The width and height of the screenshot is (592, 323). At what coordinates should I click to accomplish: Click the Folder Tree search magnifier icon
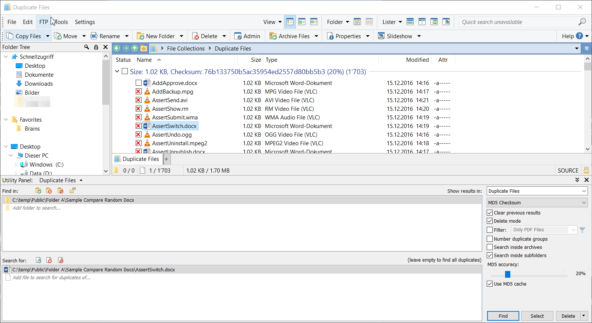tap(87, 47)
